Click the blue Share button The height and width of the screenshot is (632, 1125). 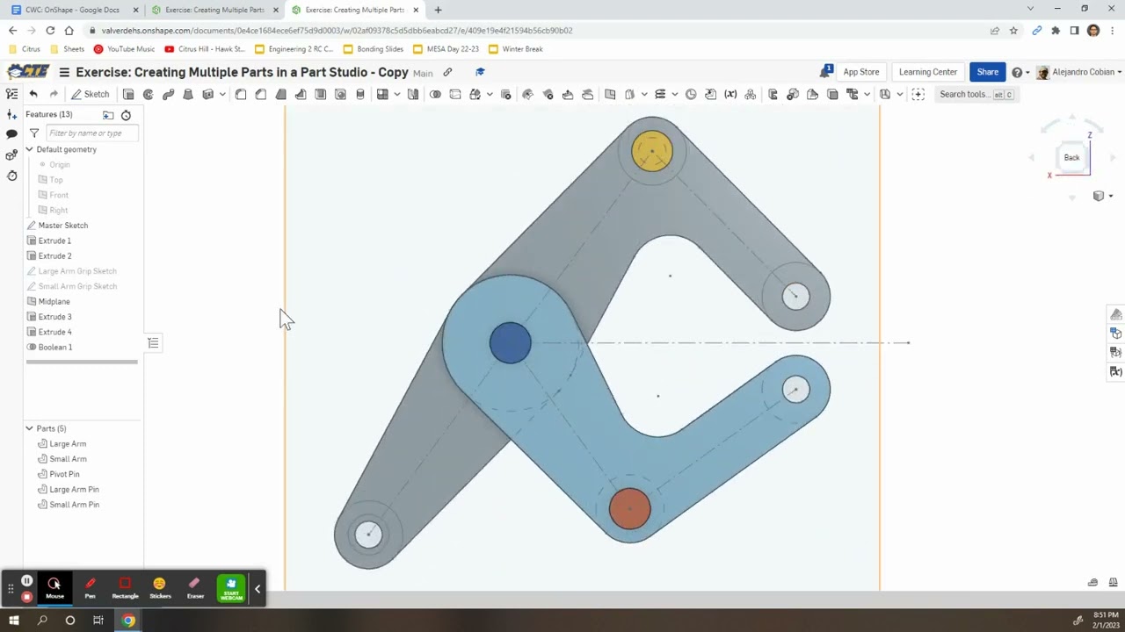click(x=988, y=72)
